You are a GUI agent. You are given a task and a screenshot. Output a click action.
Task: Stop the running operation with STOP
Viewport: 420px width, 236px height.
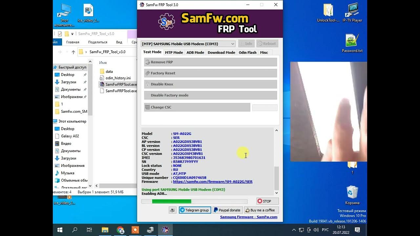(x=267, y=201)
